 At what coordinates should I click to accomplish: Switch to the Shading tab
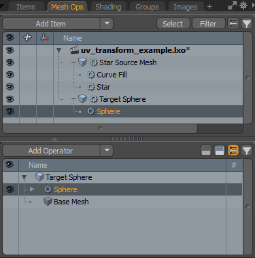(108, 7)
